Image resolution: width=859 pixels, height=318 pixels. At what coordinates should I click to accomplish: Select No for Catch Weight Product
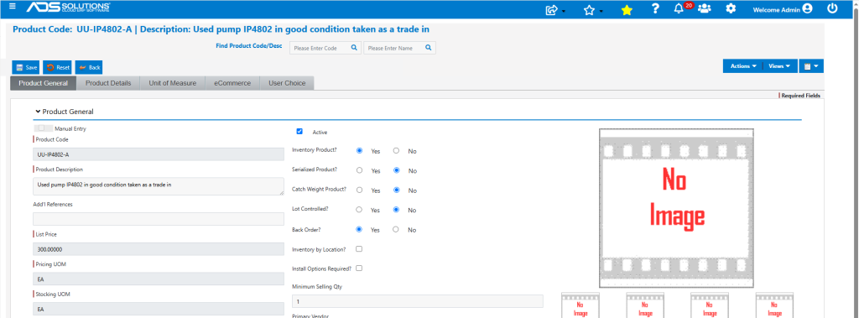click(396, 190)
